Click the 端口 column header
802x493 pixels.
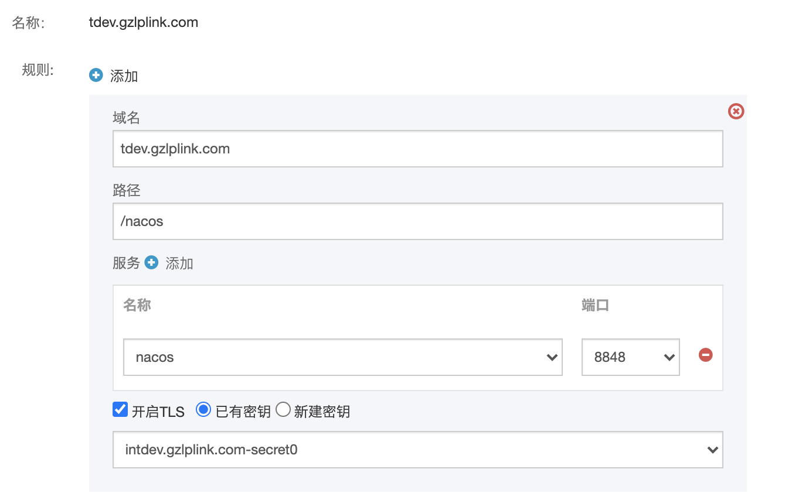(595, 305)
